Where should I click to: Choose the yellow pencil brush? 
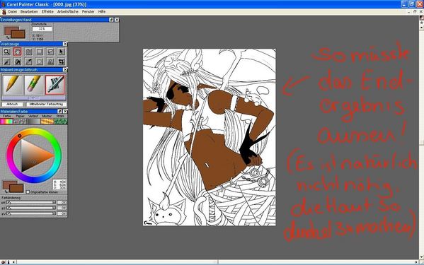pos(12,85)
